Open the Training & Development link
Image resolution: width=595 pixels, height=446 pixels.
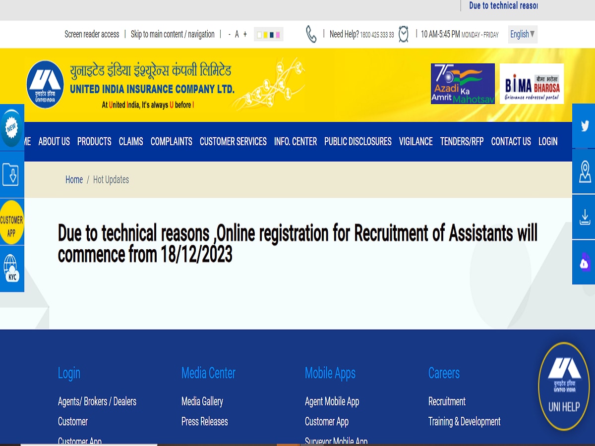pyautogui.click(x=464, y=421)
